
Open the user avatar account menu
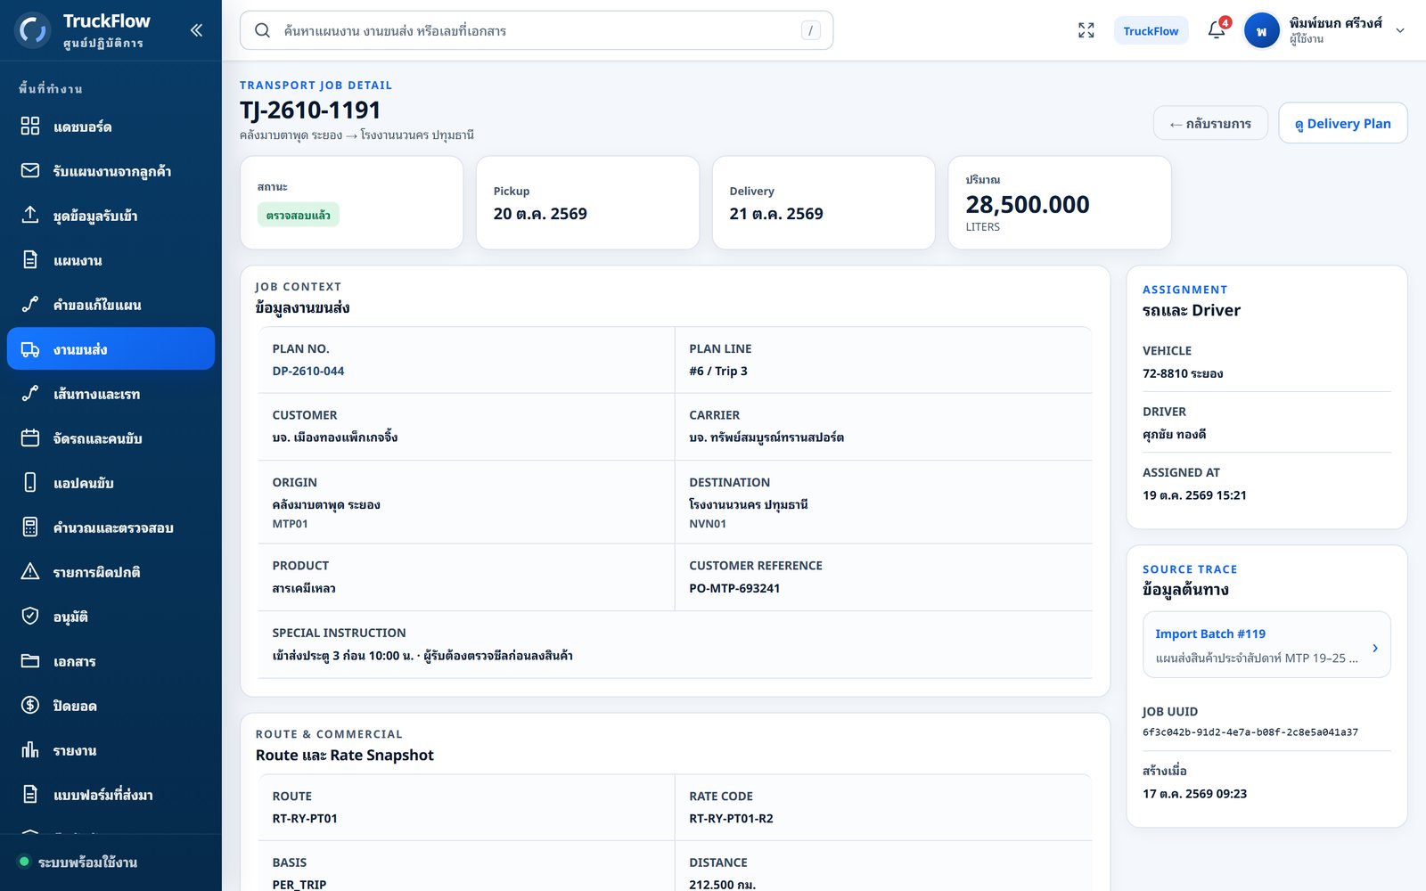pyautogui.click(x=1261, y=30)
